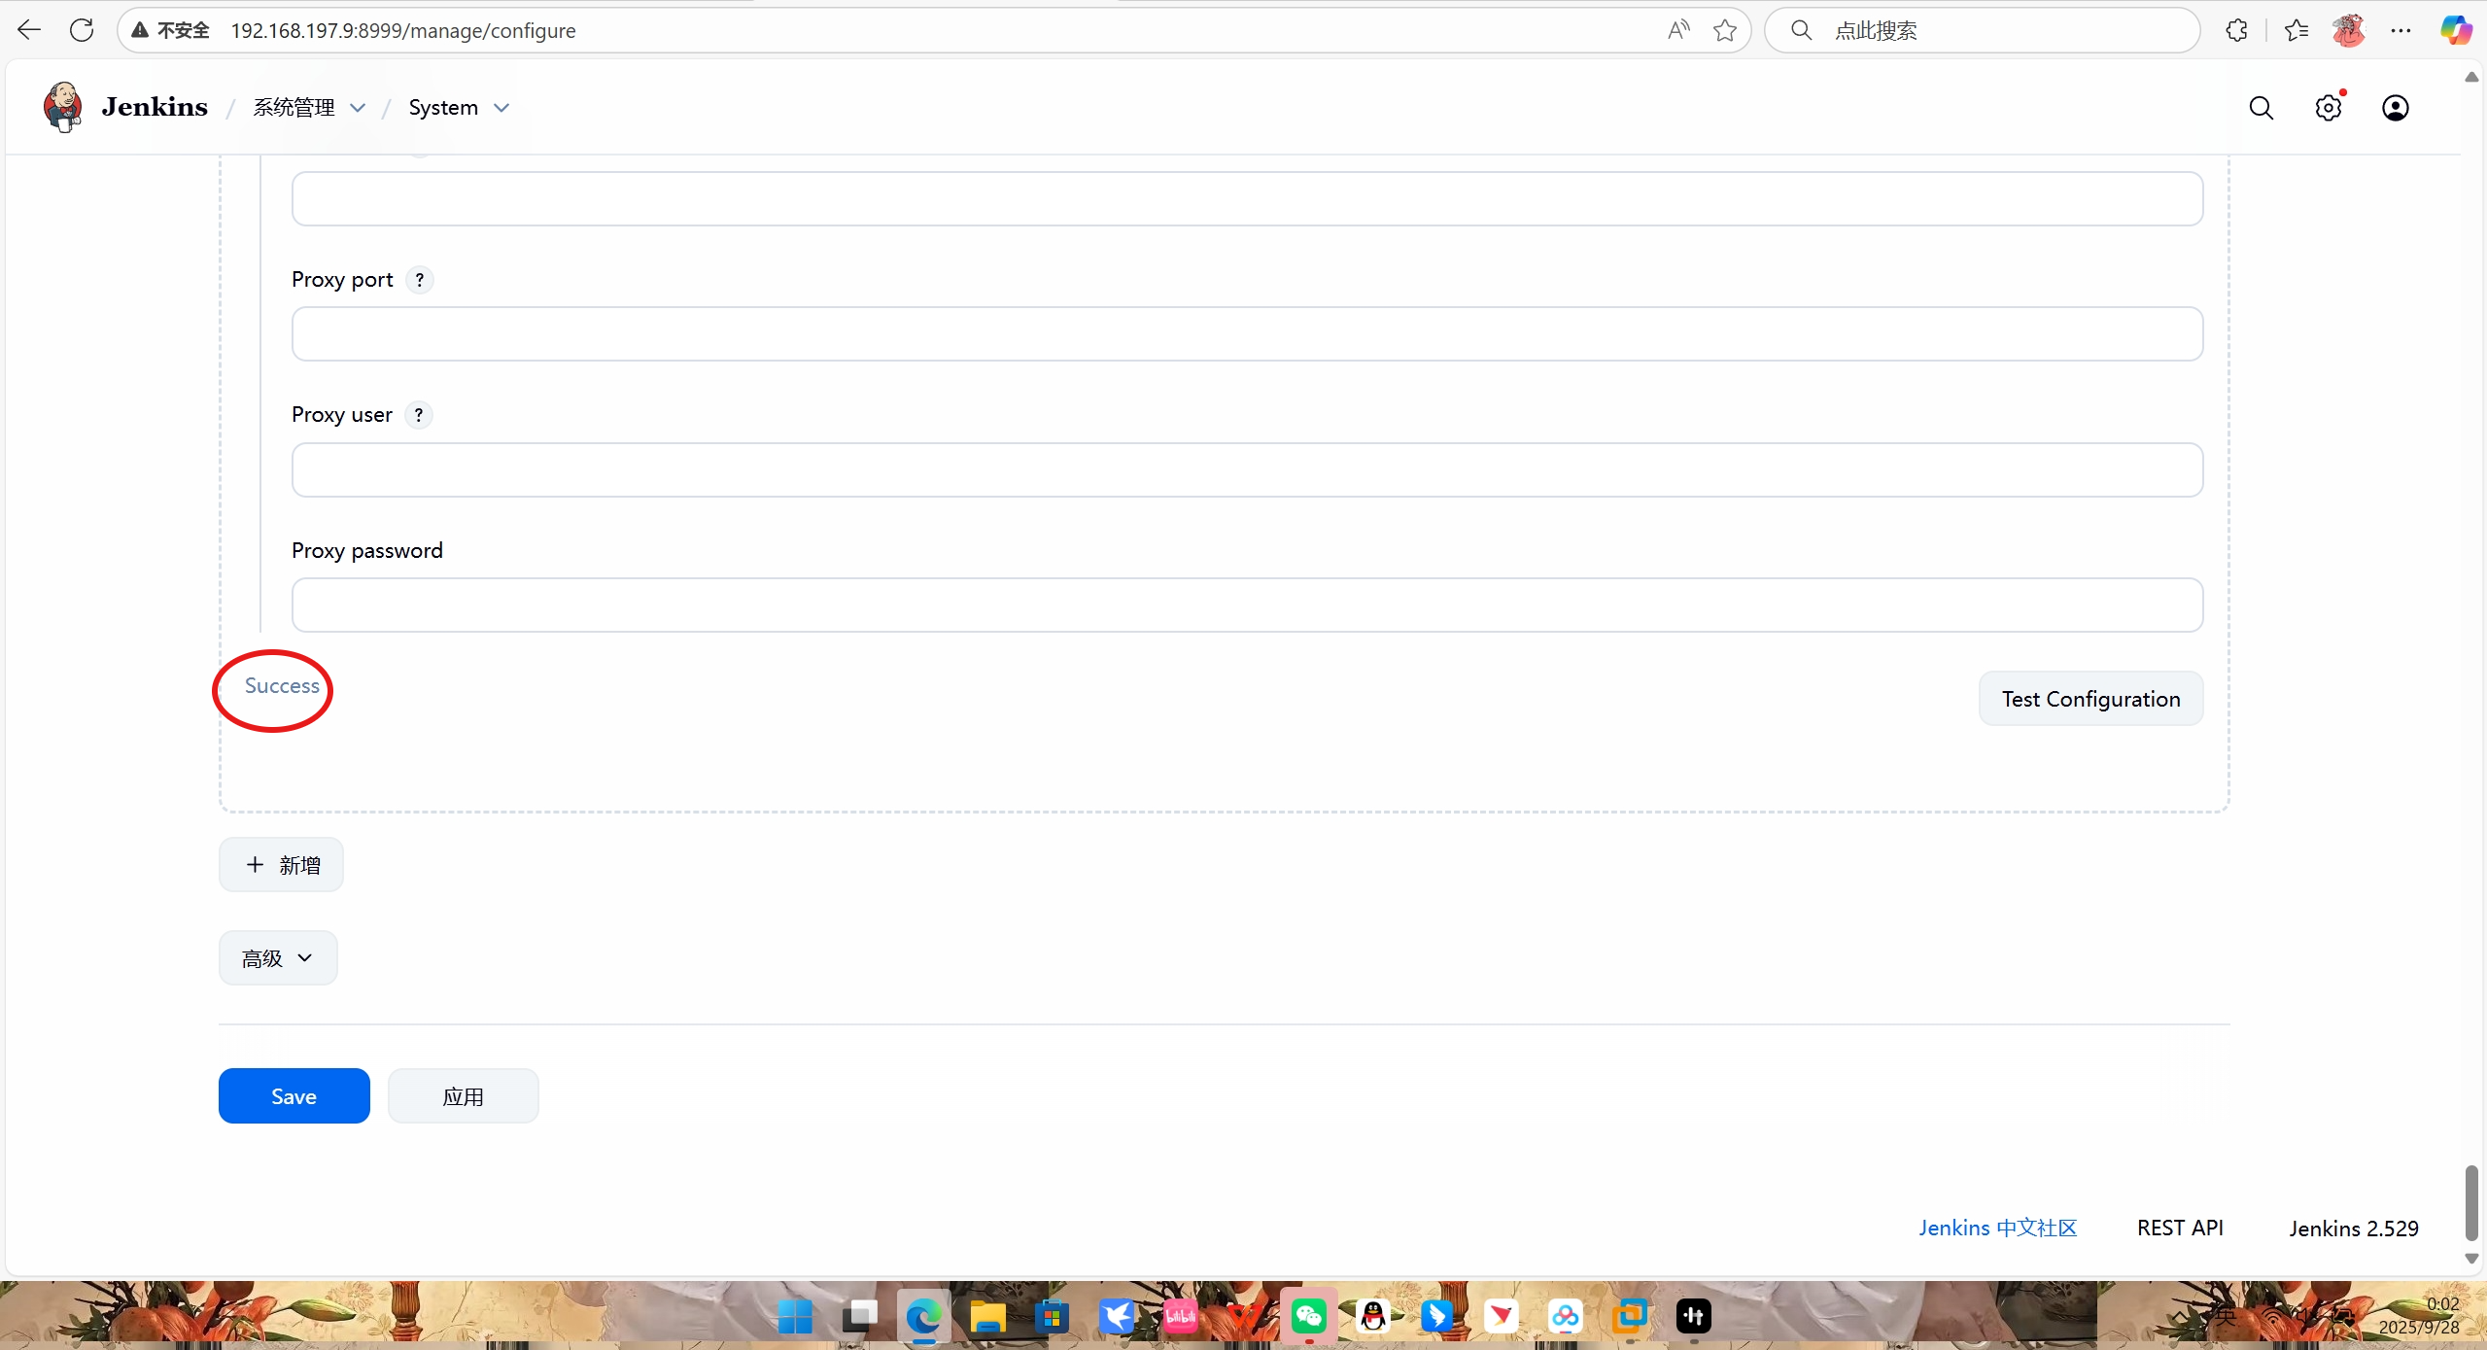The height and width of the screenshot is (1350, 2487).
Task: Click the 点此搜索 search box
Action: click(1983, 30)
